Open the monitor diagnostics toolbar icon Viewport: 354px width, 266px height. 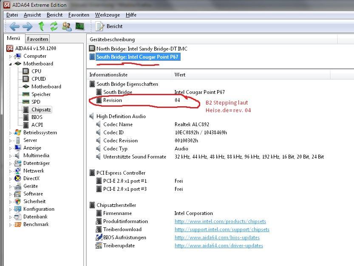80,26
